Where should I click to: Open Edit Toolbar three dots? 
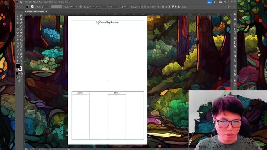tap(19, 85)
